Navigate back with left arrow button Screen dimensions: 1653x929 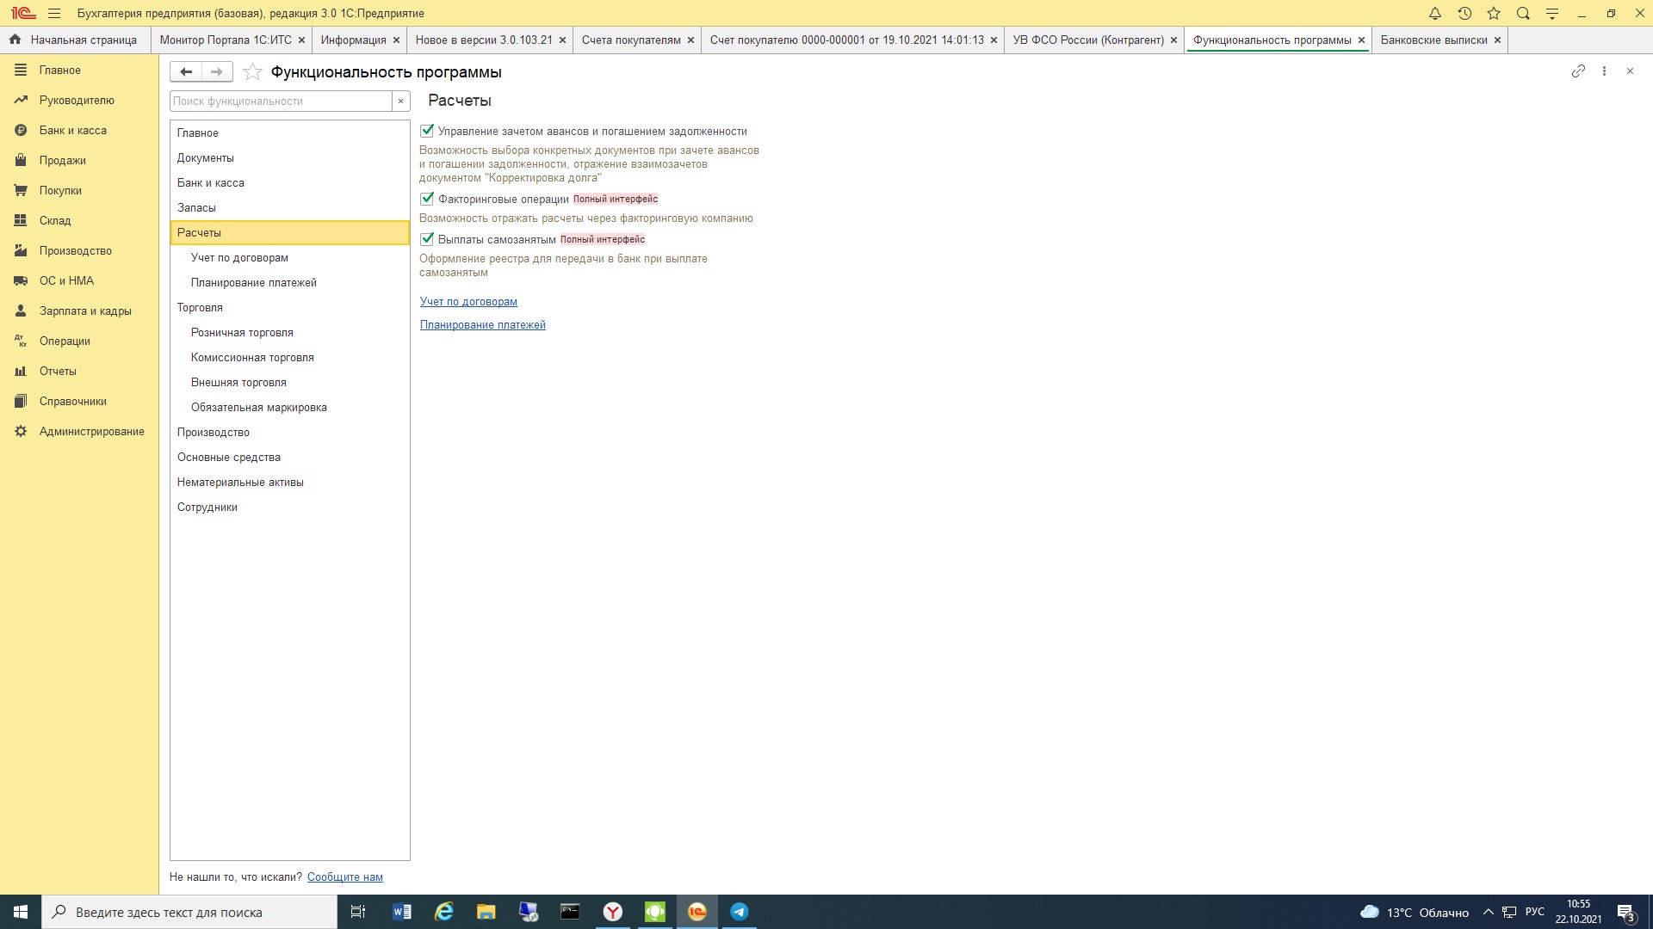186,72
